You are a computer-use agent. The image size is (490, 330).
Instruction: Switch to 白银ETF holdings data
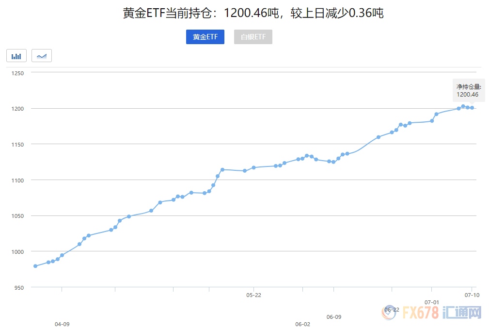[x=253, y=37]
